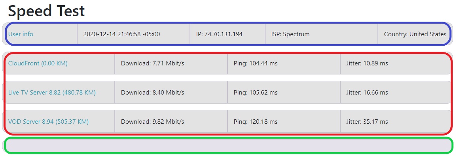Viewport: 459px width, 156px height.
Task: Click the CloudFront (0.00 KM) link
Action: [38, 63]
